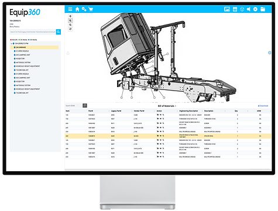Click the Action column header
Viewport: 278px width, 211px height.
tap(159, 111)
